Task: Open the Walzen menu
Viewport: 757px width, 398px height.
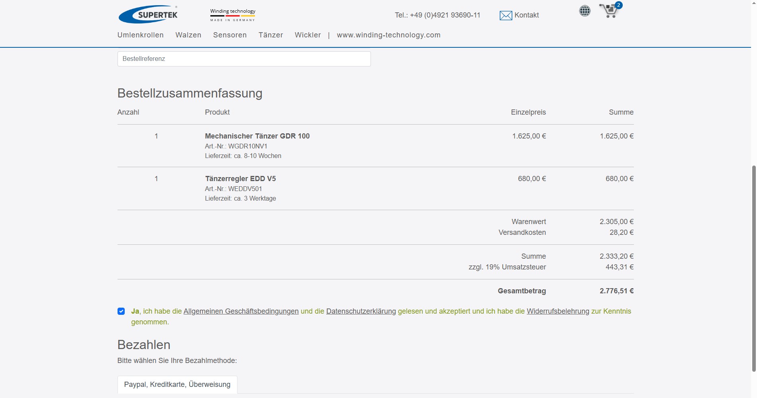Action: [188, 35]
